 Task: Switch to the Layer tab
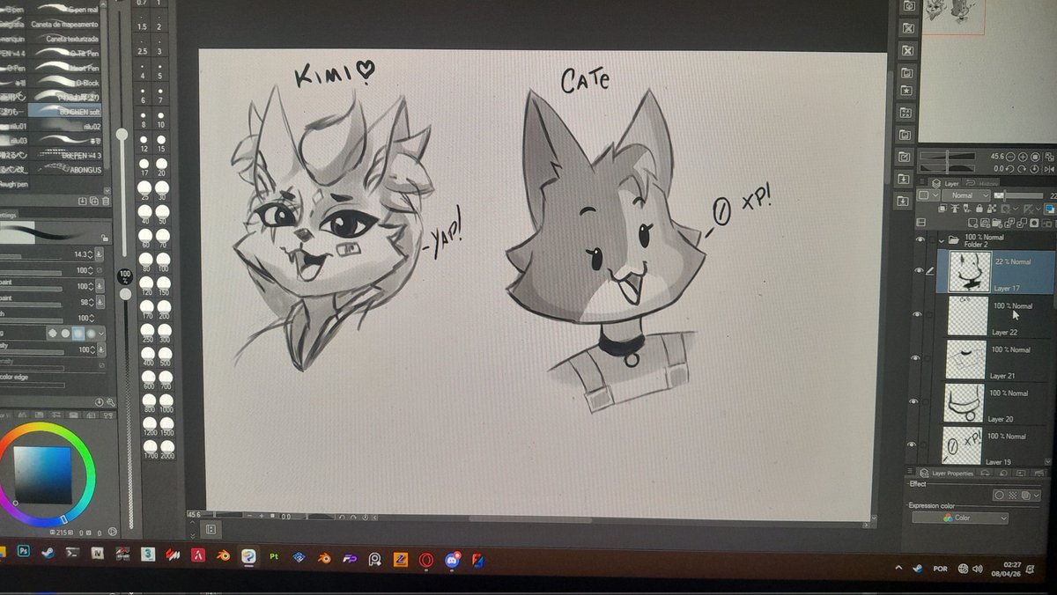946,184
